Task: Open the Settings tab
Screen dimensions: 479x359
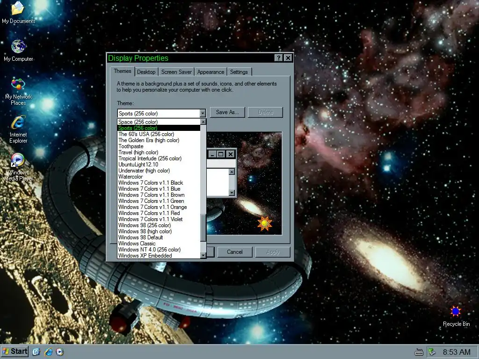Action: (239, 72)
